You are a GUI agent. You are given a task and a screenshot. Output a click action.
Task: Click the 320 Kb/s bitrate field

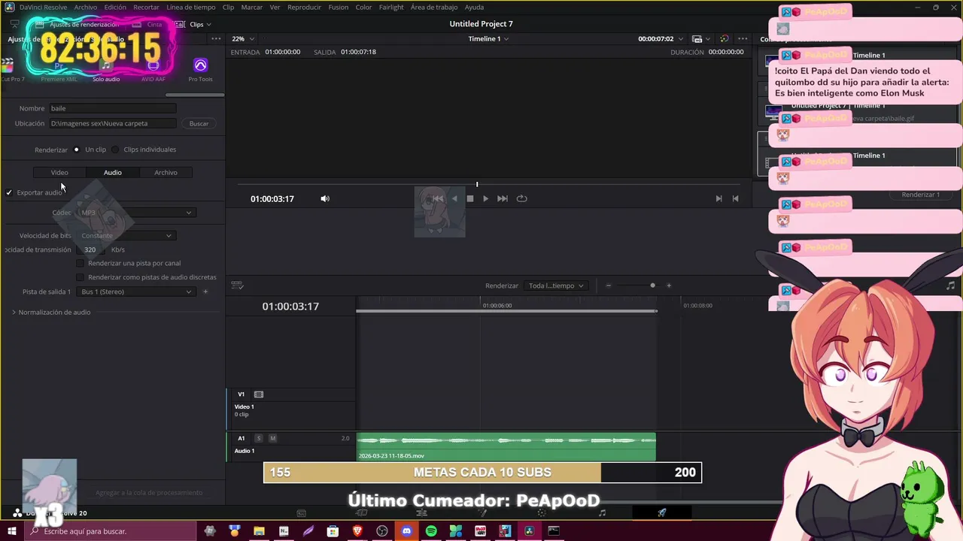90,249
